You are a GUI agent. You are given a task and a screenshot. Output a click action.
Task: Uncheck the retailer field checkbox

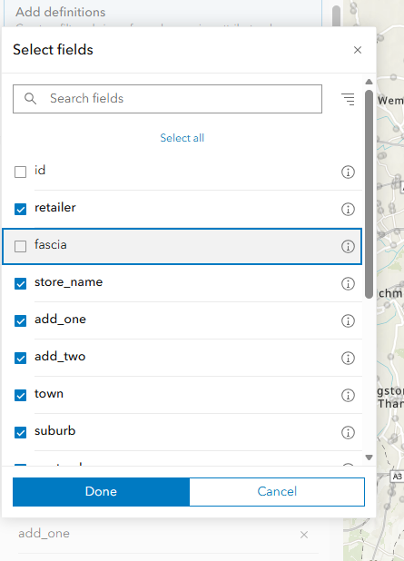20,209
